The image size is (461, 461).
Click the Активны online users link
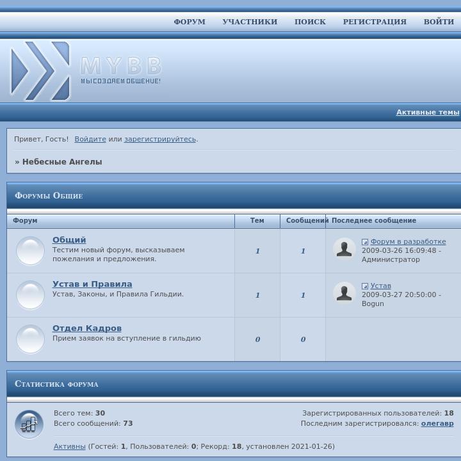coord(69,446)
